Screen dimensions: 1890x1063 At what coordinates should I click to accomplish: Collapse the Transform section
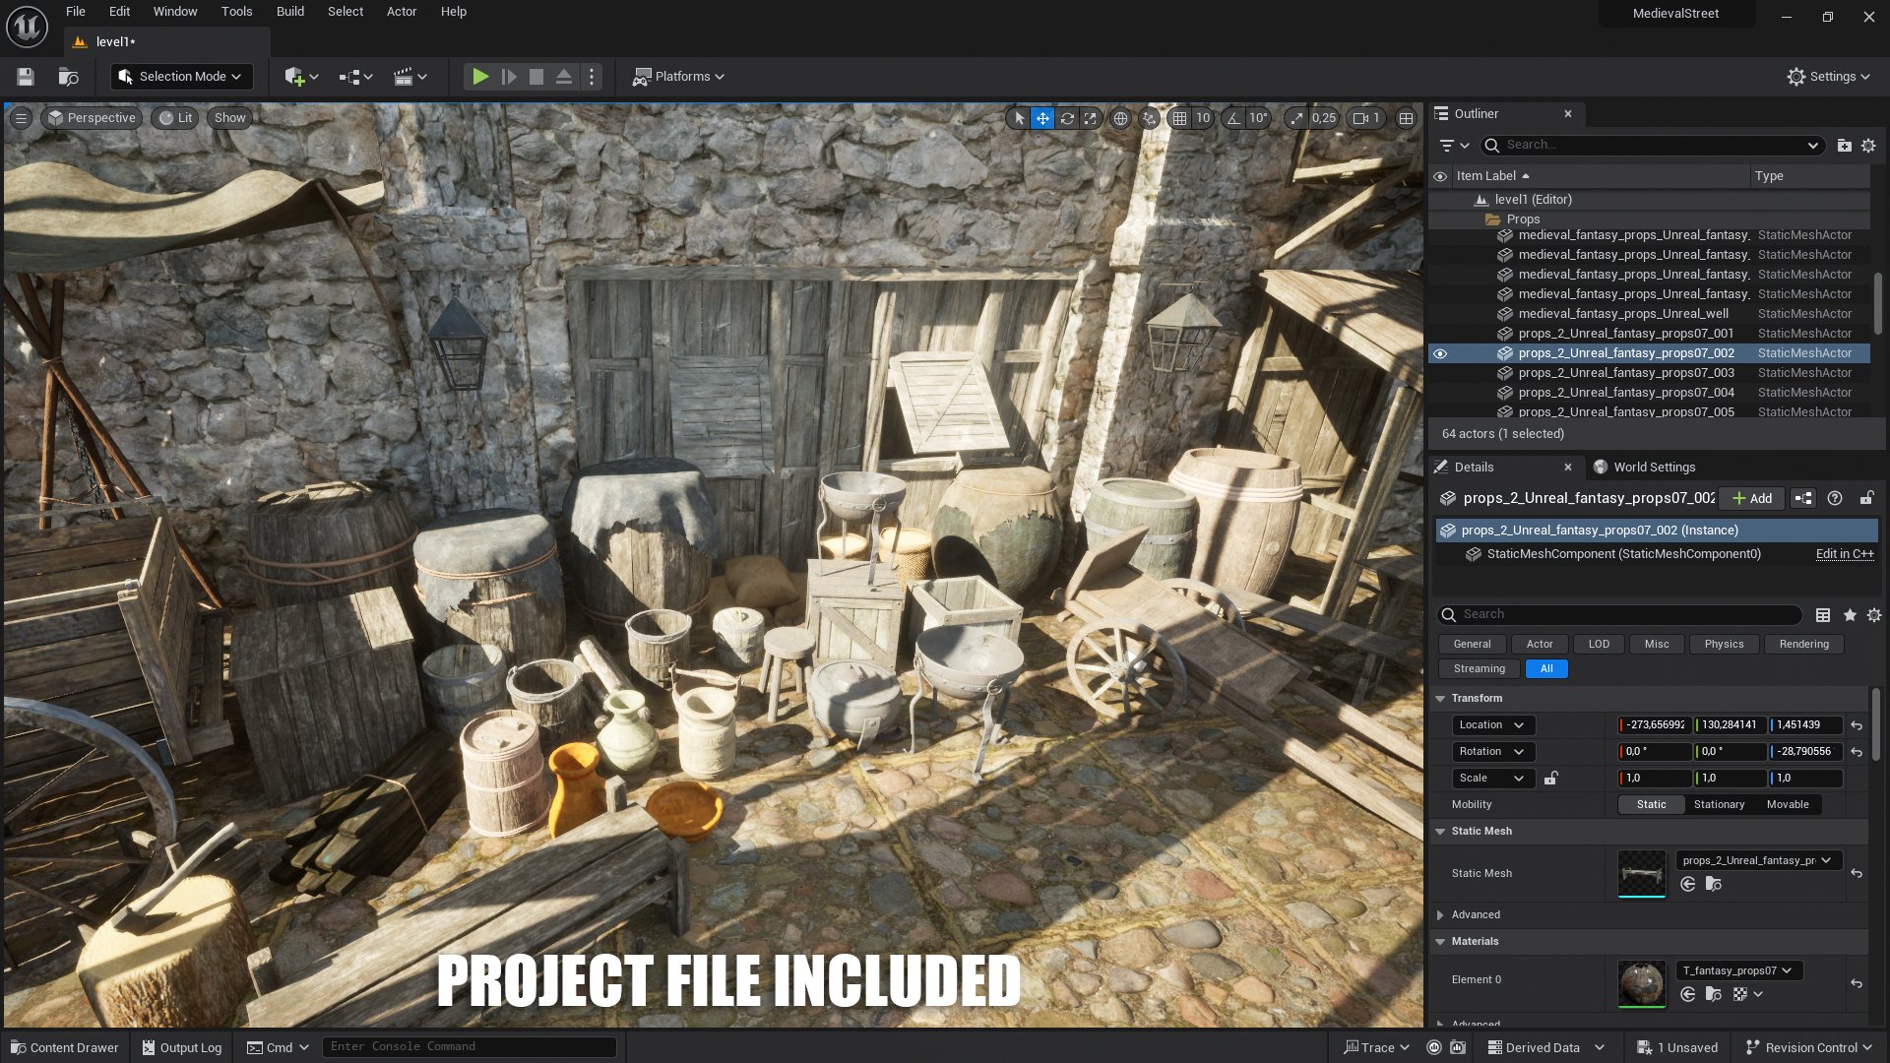pyautogui.click(x=1440, y=699)
